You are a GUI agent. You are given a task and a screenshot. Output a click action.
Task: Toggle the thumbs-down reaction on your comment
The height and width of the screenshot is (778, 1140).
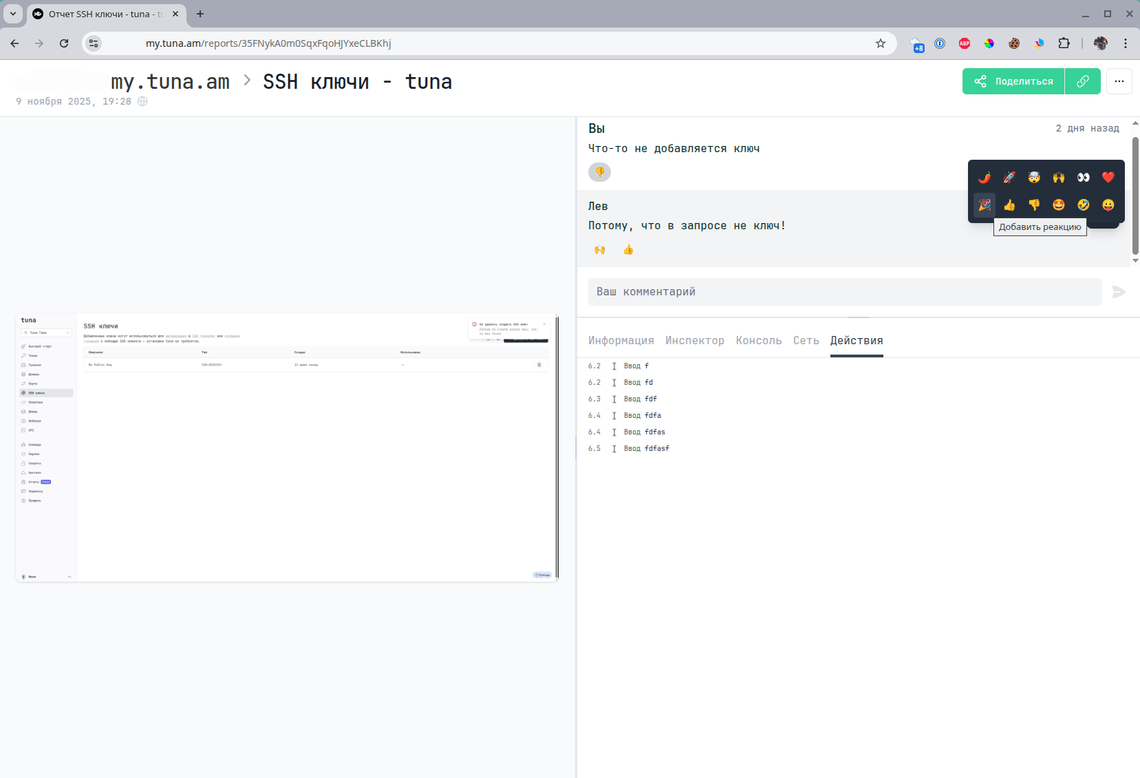599,172
